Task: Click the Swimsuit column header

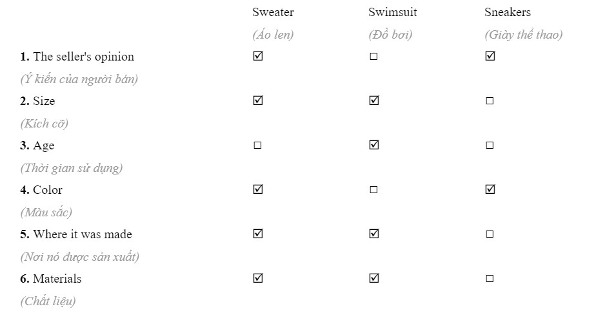Action: click(392, 12)
